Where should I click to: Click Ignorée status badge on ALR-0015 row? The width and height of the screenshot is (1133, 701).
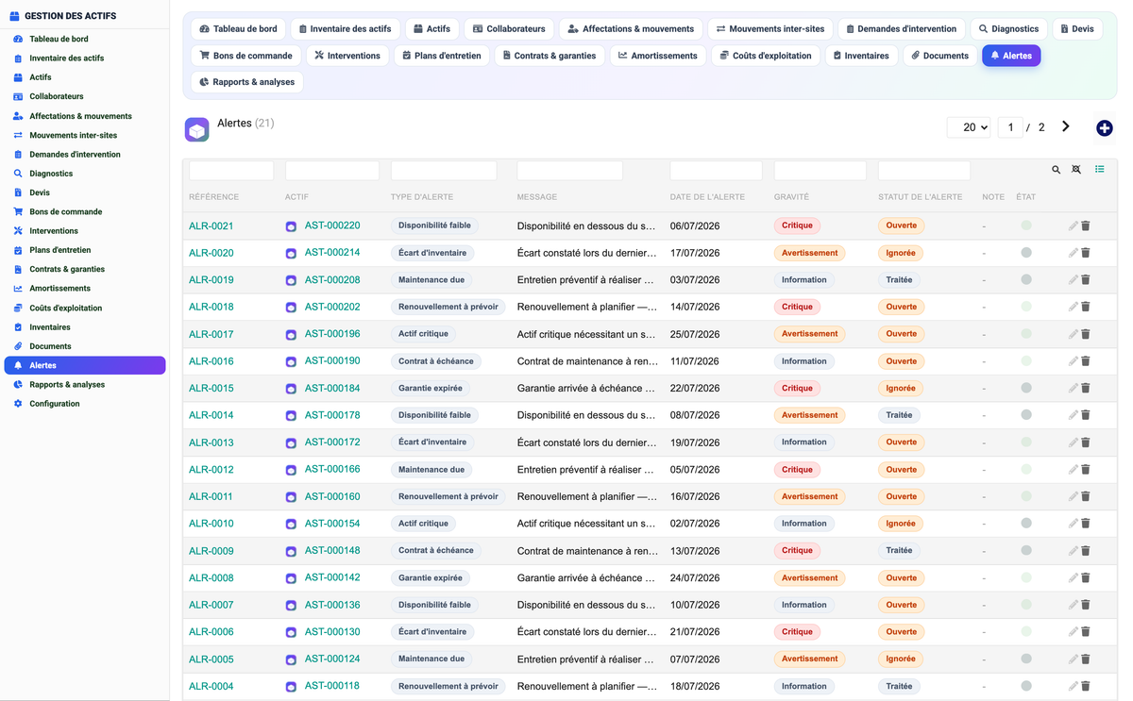click(901, 389)
